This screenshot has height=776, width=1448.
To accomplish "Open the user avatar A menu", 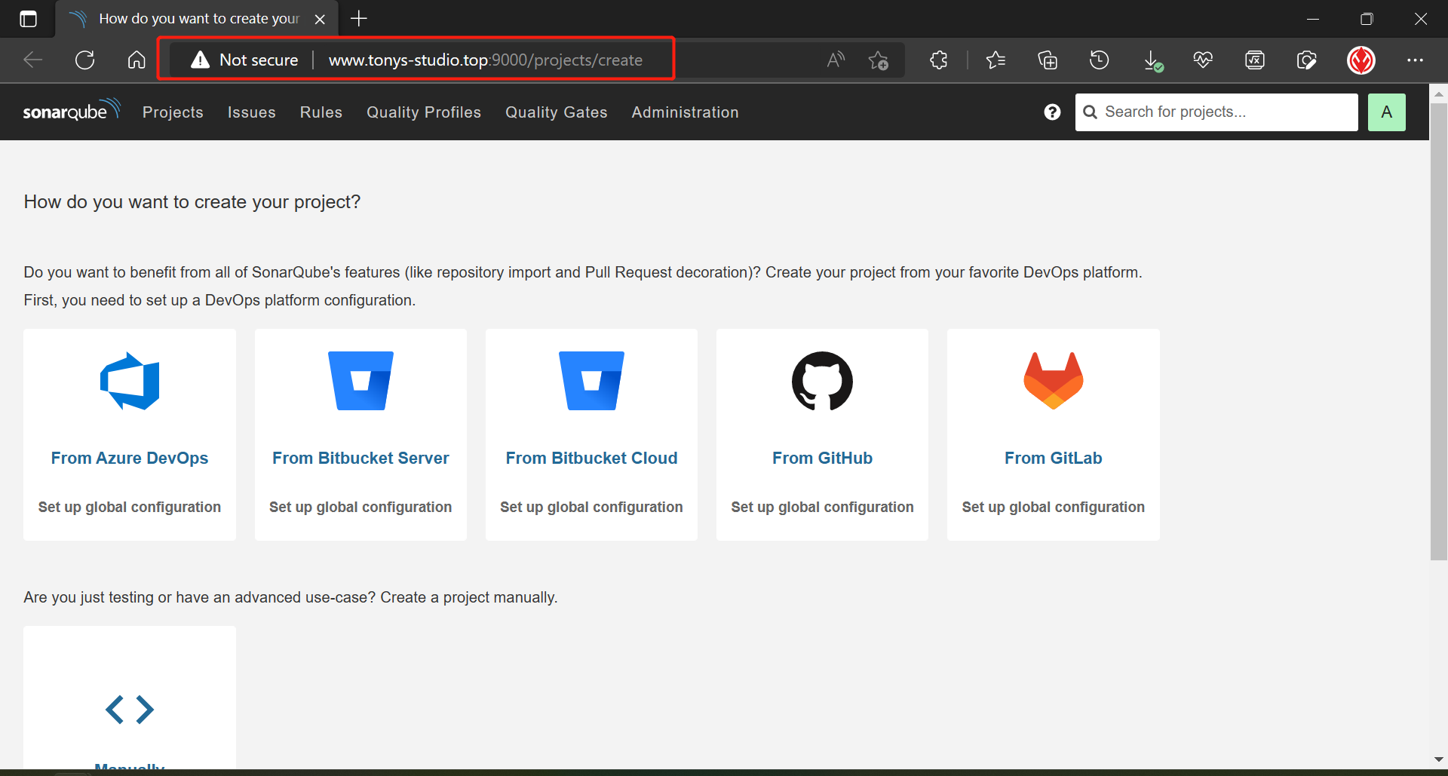I will 1386,112.
